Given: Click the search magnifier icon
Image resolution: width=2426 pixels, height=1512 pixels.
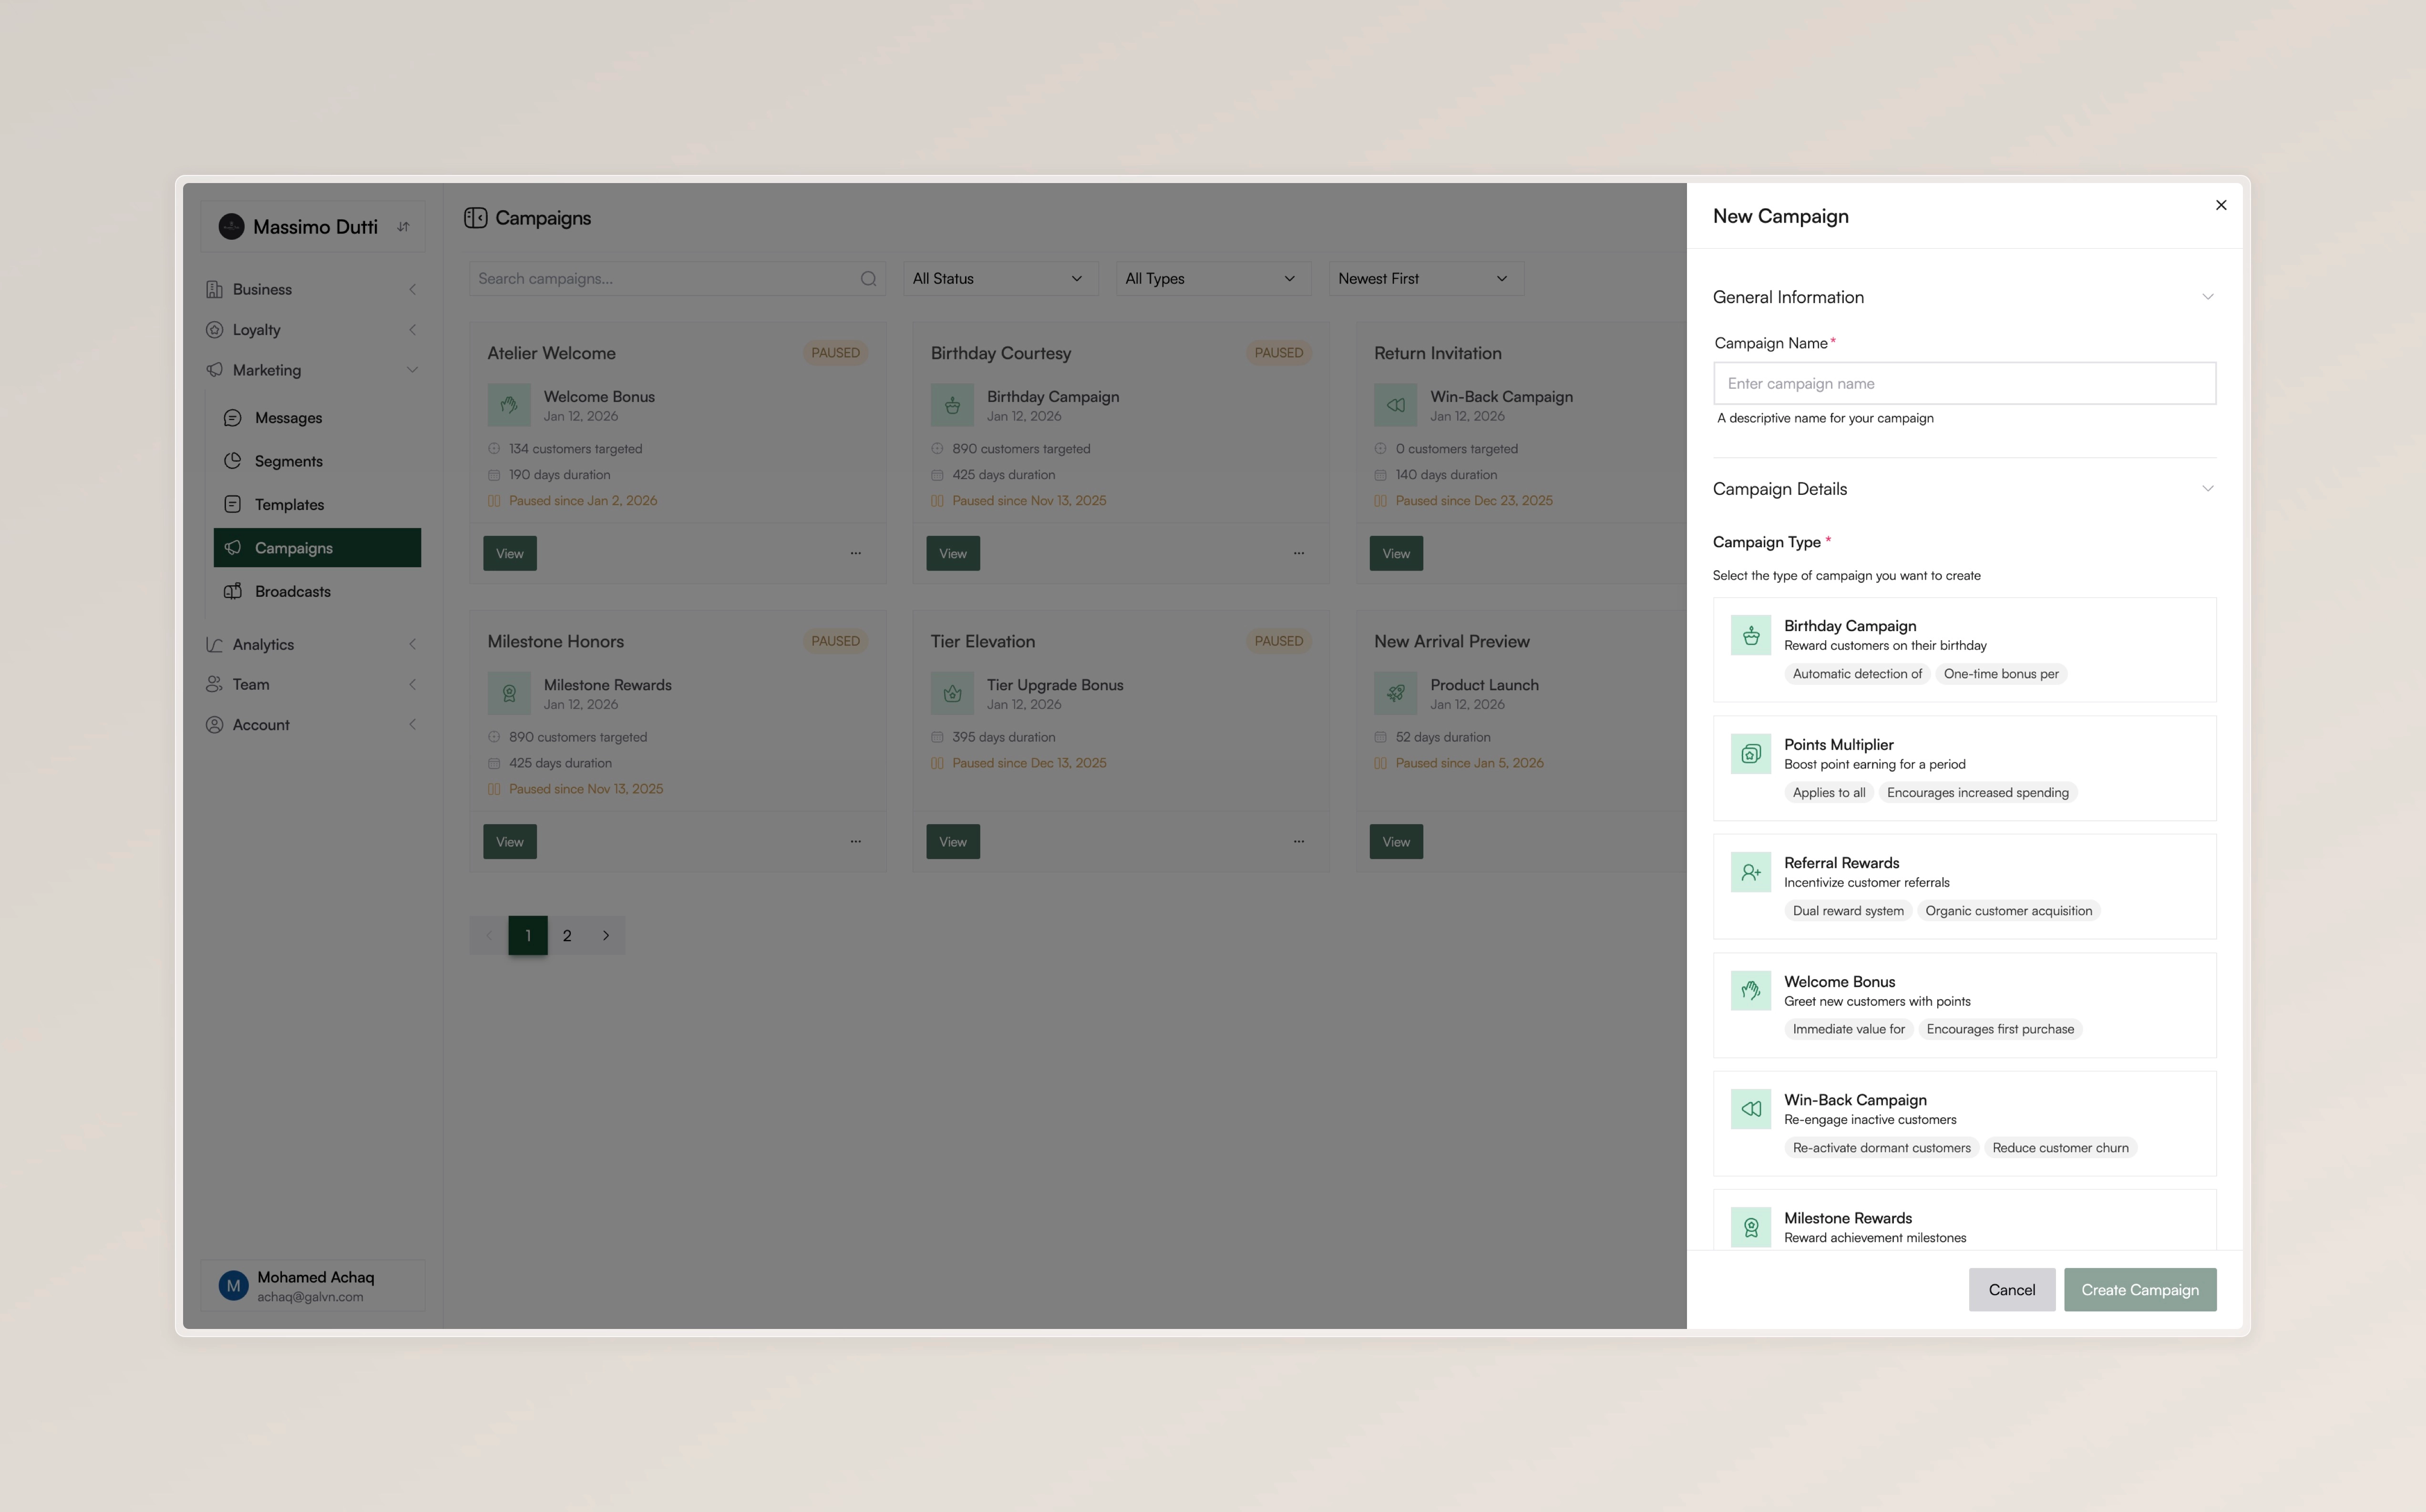Looking at the screenshot, I should point(868,279).
